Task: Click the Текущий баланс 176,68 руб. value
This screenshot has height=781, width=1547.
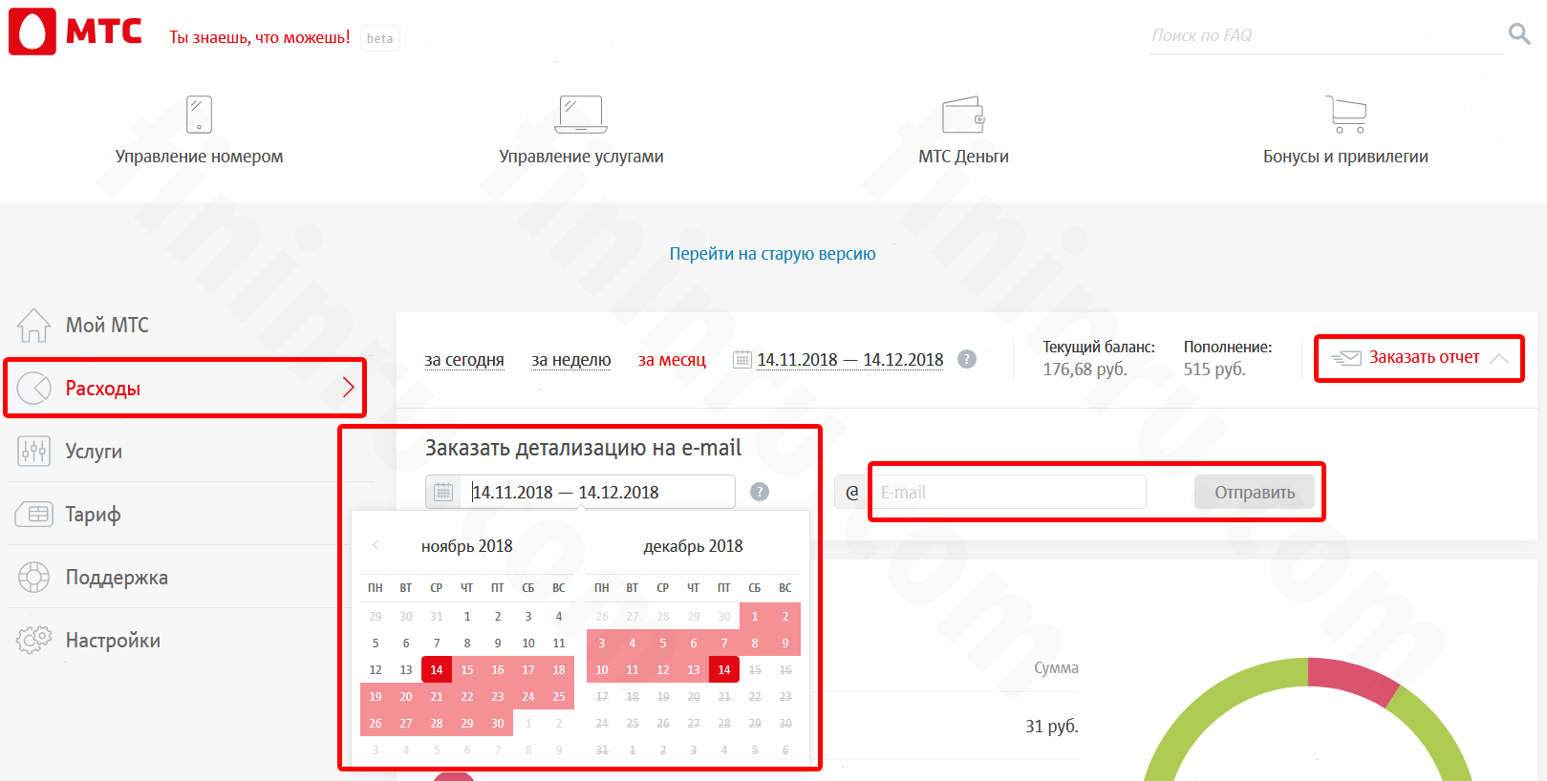Action: pyautogui.click(x=1085, y=369)
